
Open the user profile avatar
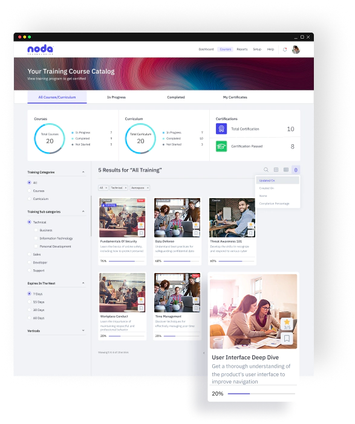click(x=296, y=50)
